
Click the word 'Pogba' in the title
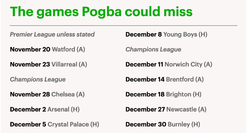[102, 12]
